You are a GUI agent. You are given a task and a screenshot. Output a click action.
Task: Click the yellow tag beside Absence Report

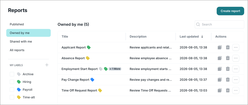click(x=88, y=58)
